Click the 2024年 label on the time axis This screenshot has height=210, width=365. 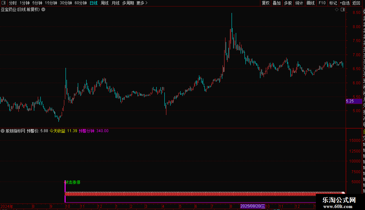click(7, 206)
